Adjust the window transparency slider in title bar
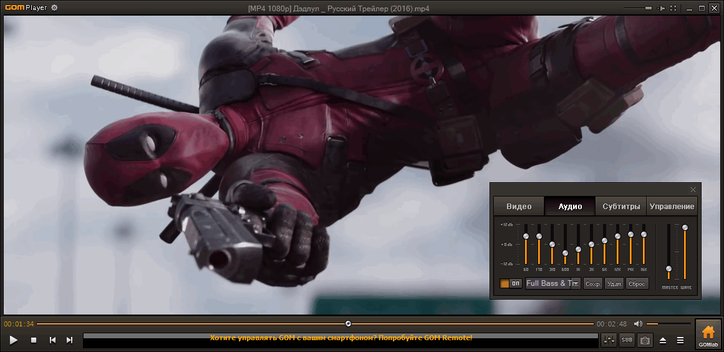The height and width of the screenshot is (352, 724). click(x=638, y=8)
